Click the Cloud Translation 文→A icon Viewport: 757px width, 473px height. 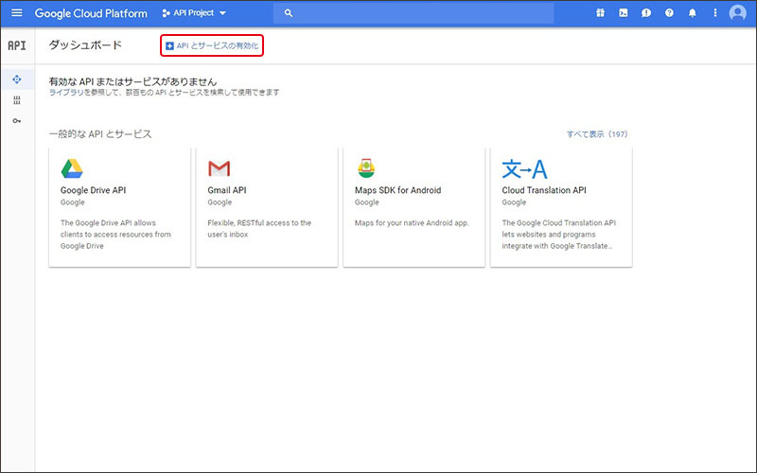click(525, 169)
